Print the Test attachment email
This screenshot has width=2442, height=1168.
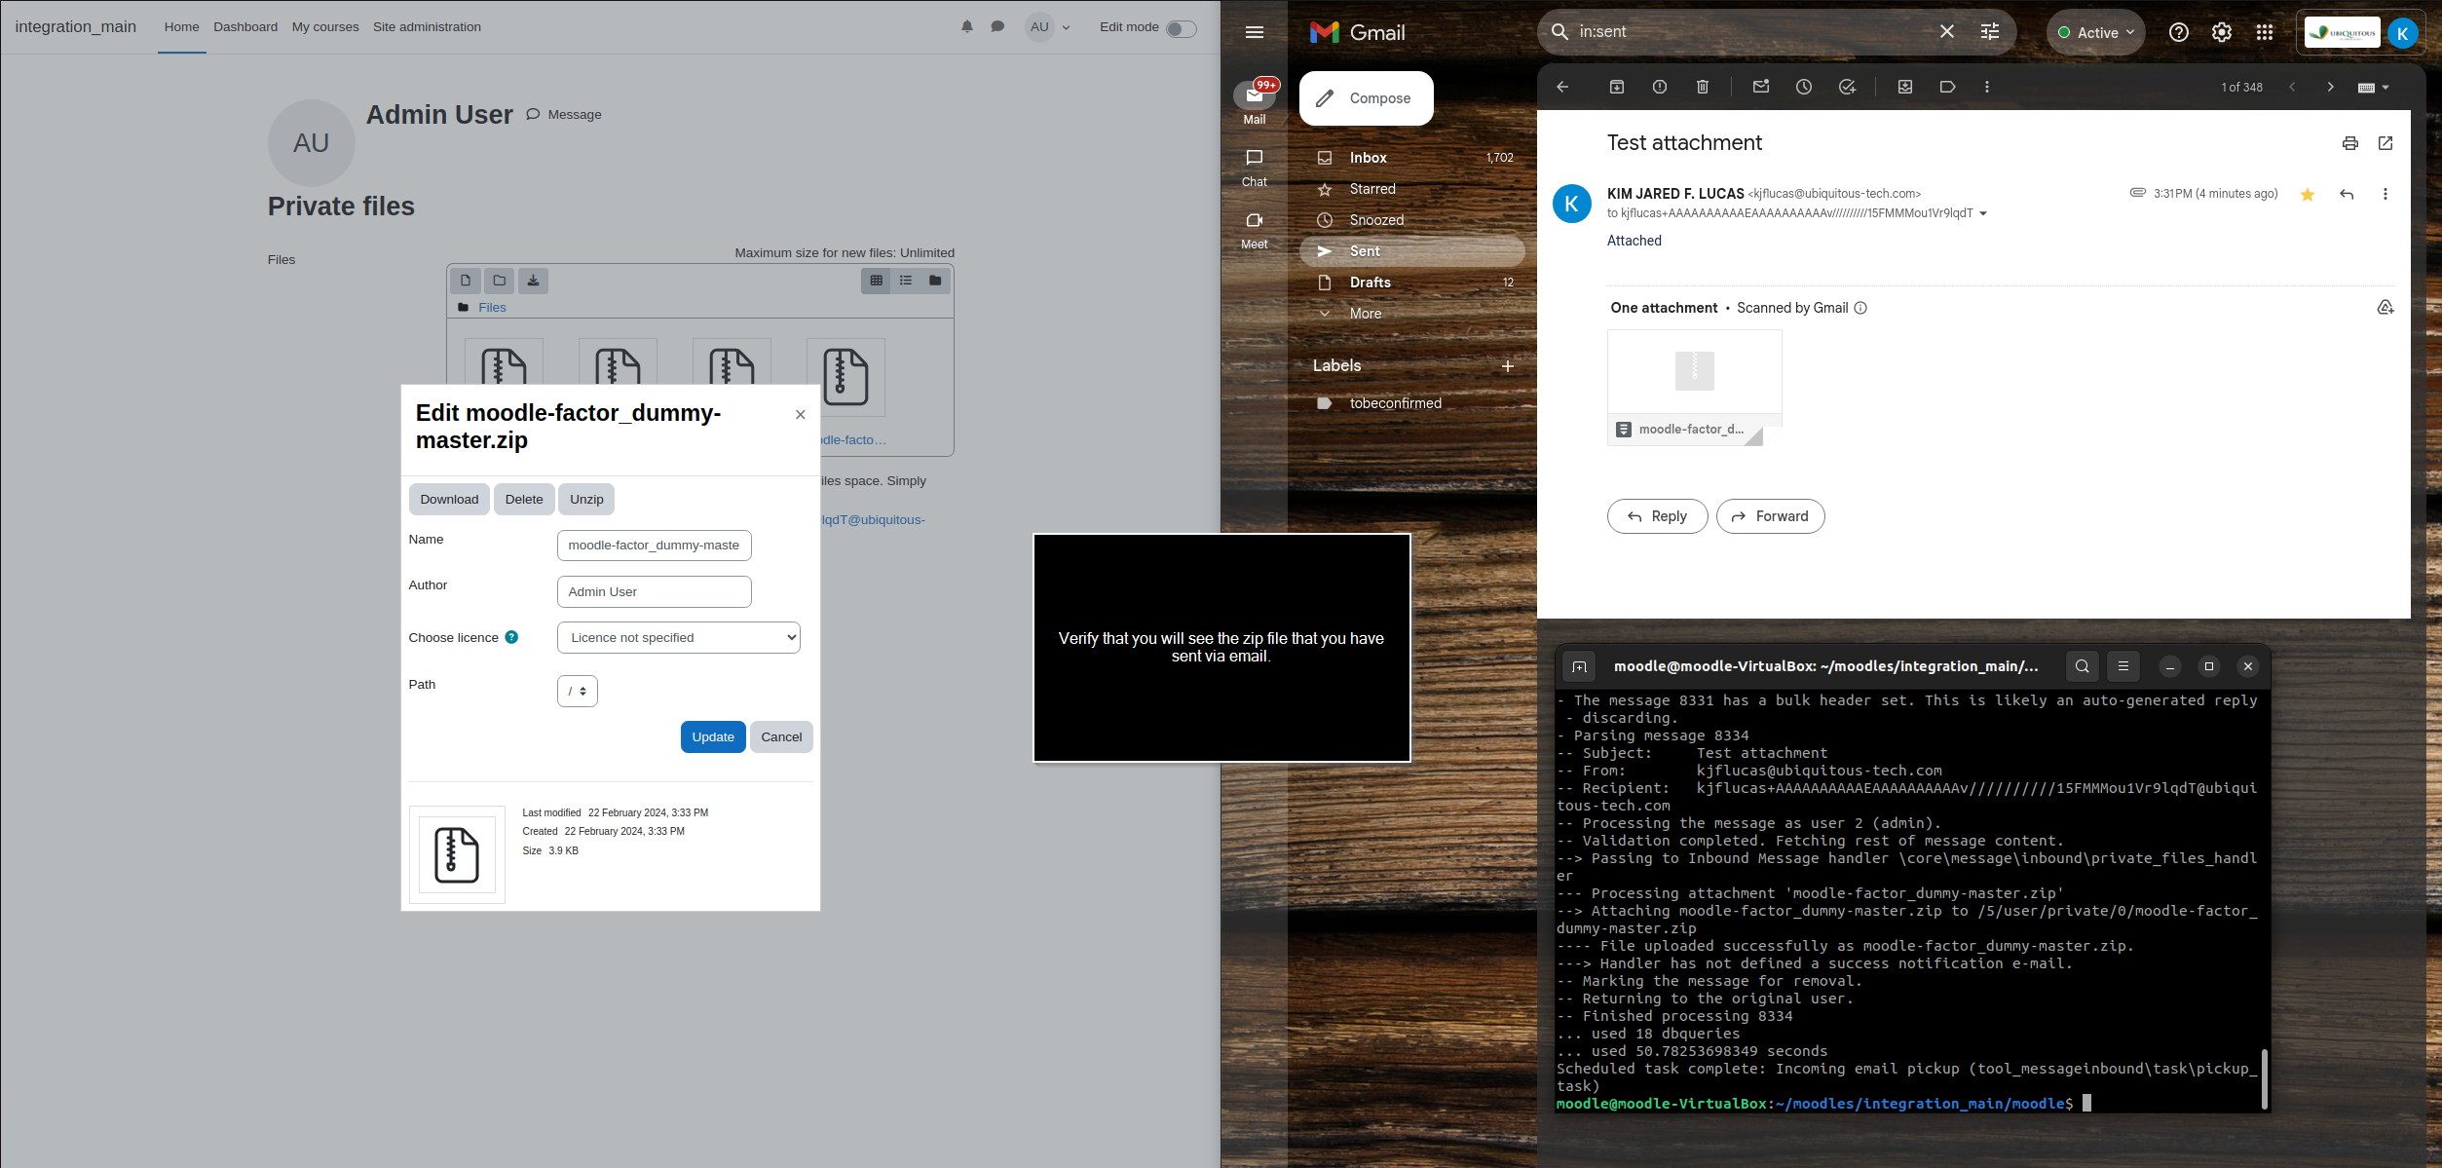[2350, 143]
